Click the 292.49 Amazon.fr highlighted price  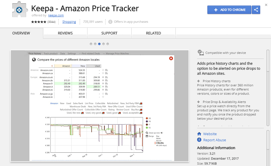coord(67,84)
